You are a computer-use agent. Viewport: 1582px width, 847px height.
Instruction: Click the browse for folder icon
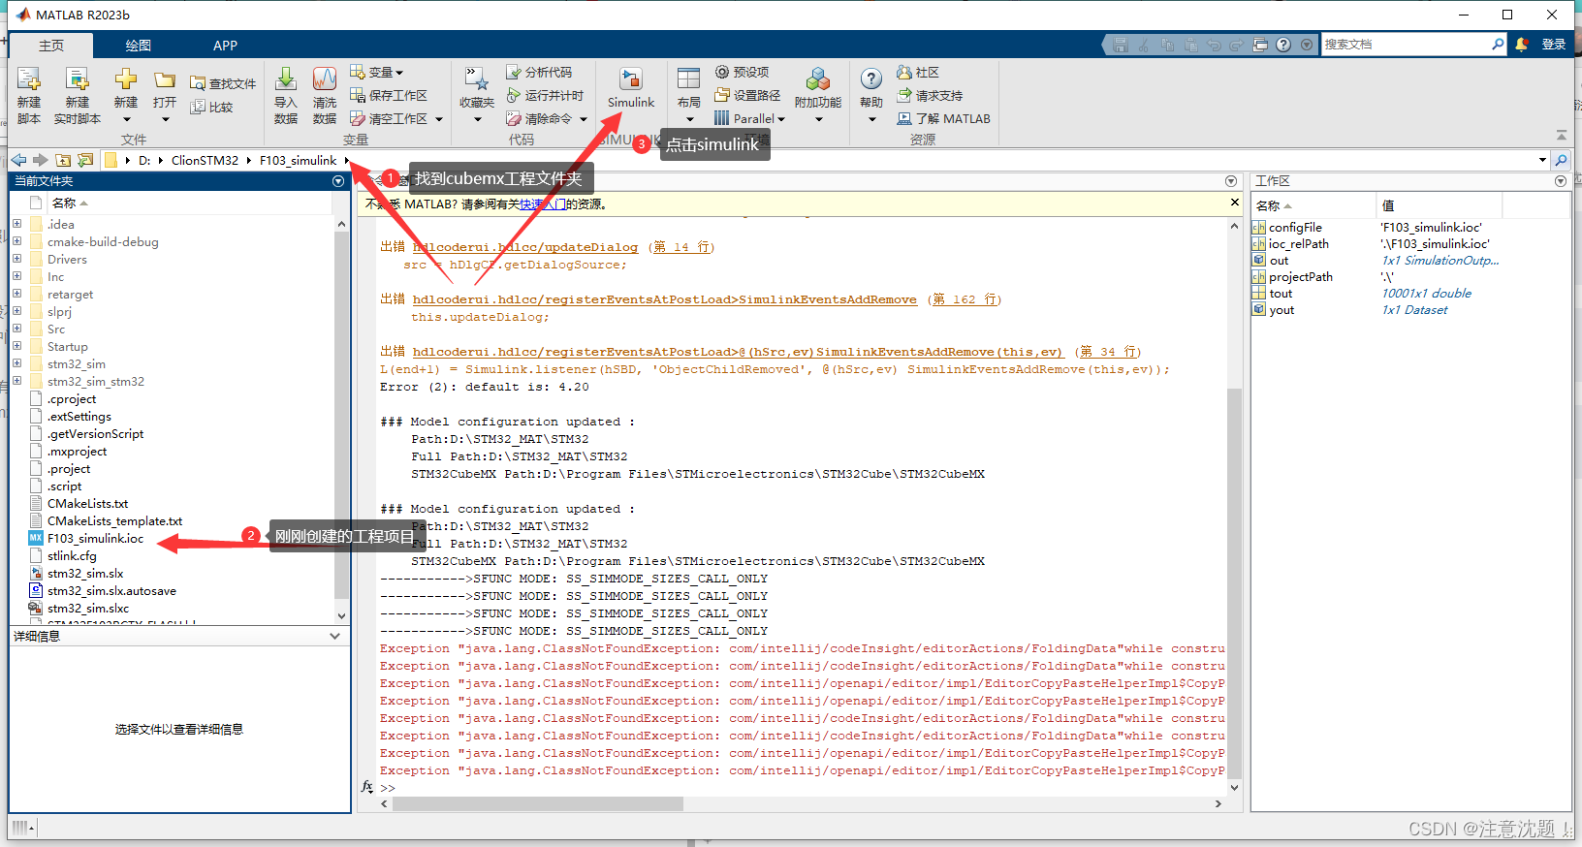click(85, 160)
